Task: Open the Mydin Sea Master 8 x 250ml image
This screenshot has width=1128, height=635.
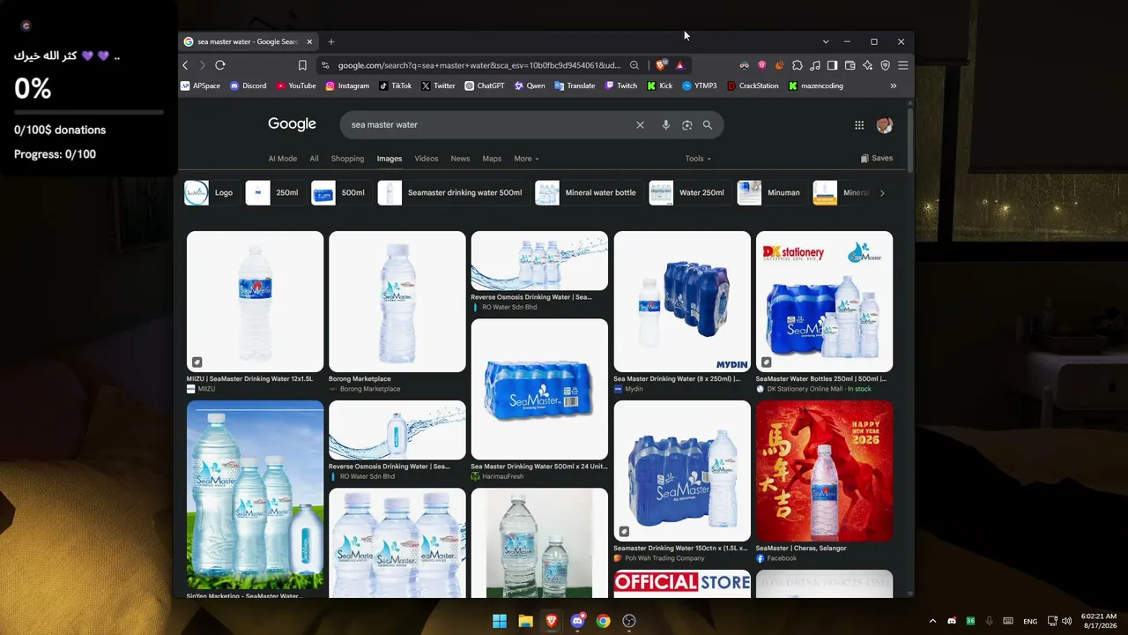Action: (682, 301)
